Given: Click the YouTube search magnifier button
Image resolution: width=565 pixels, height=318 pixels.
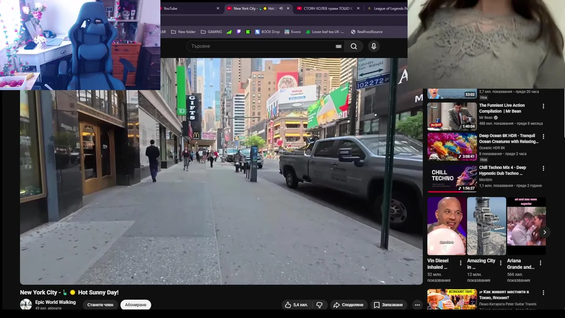Looking at the screenshot, I should point(354,46).
